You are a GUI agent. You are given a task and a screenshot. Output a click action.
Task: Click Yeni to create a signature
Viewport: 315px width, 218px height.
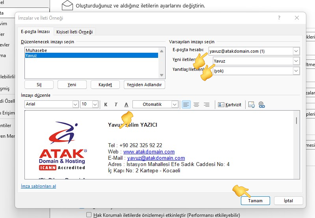tap(72, 85)
